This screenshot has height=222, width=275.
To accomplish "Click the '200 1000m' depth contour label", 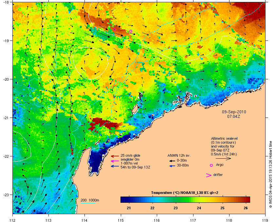I will [90, 200].
